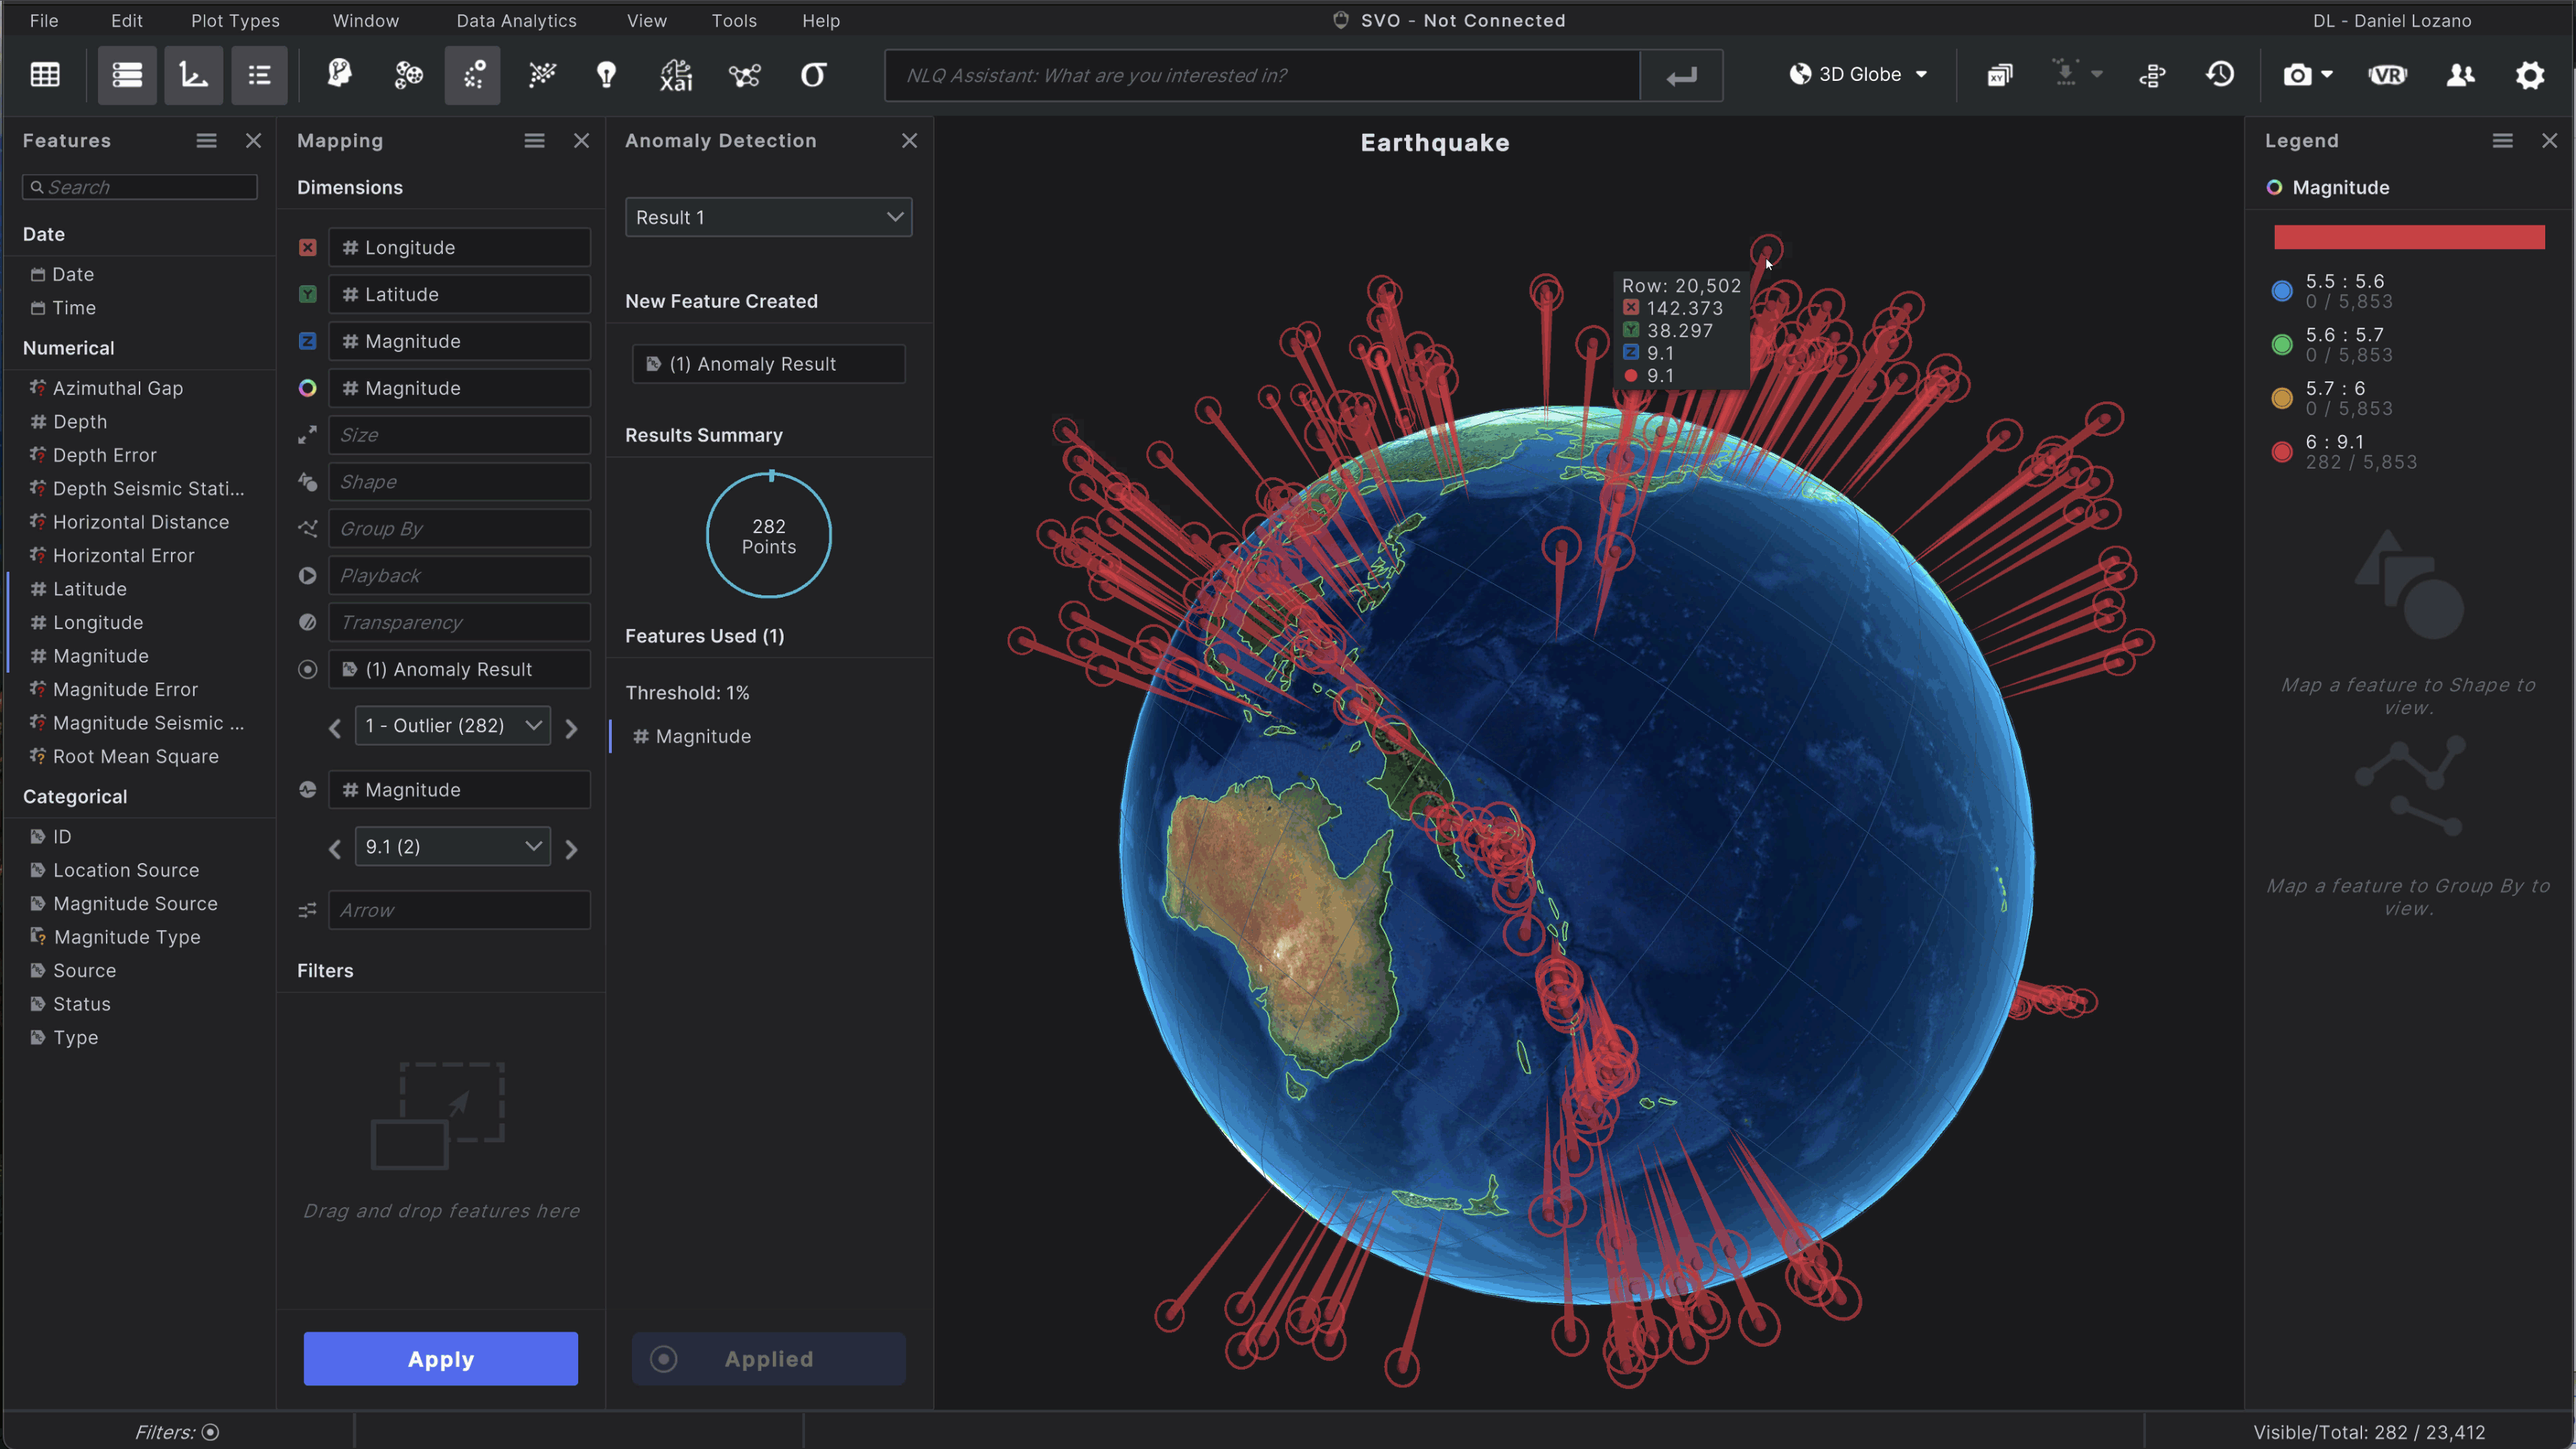Click the (1) Anomaly Result feature chip
The image size is (2576, 1449).
point(768,364)
